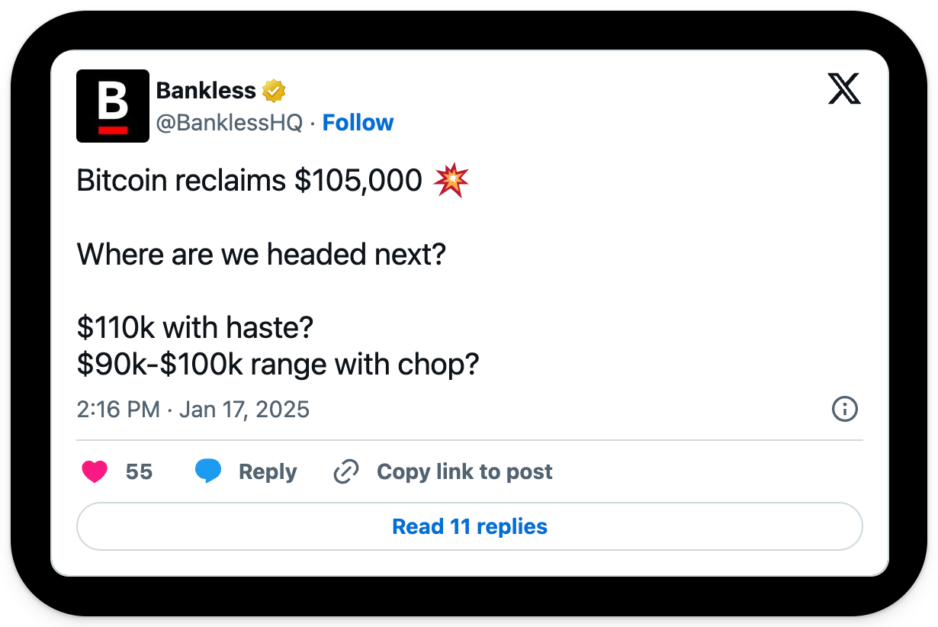Like the post with the heart icon

tap(95, 472)
